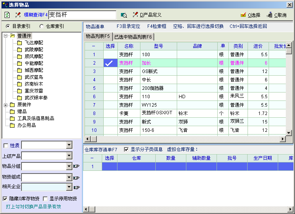
Task: Enable the 显示停用物资 checkbox
Action: tap(45, 199)
